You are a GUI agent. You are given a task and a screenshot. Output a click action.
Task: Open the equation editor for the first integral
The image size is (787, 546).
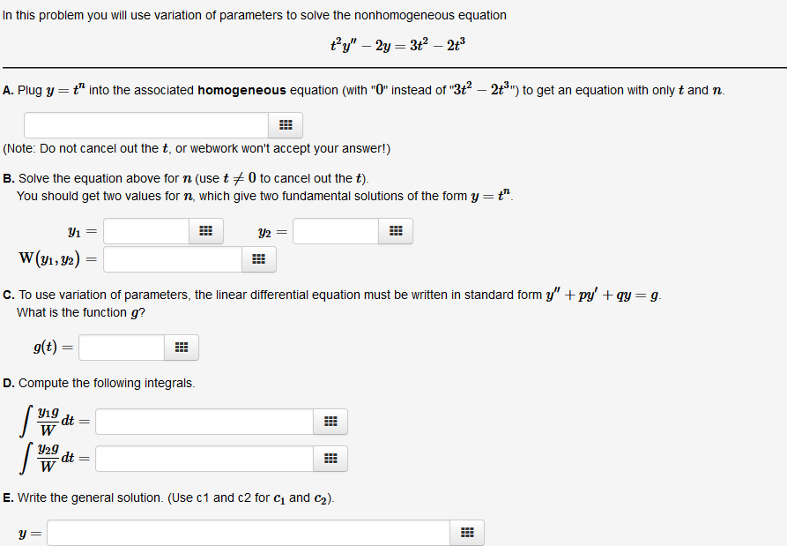pos(330,421)
